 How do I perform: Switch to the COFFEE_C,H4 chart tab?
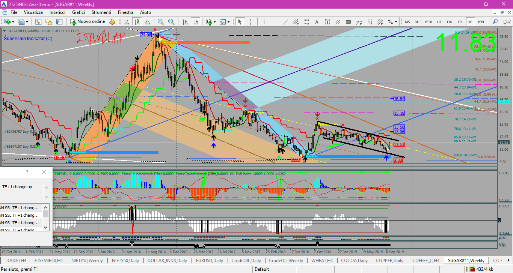425,260
